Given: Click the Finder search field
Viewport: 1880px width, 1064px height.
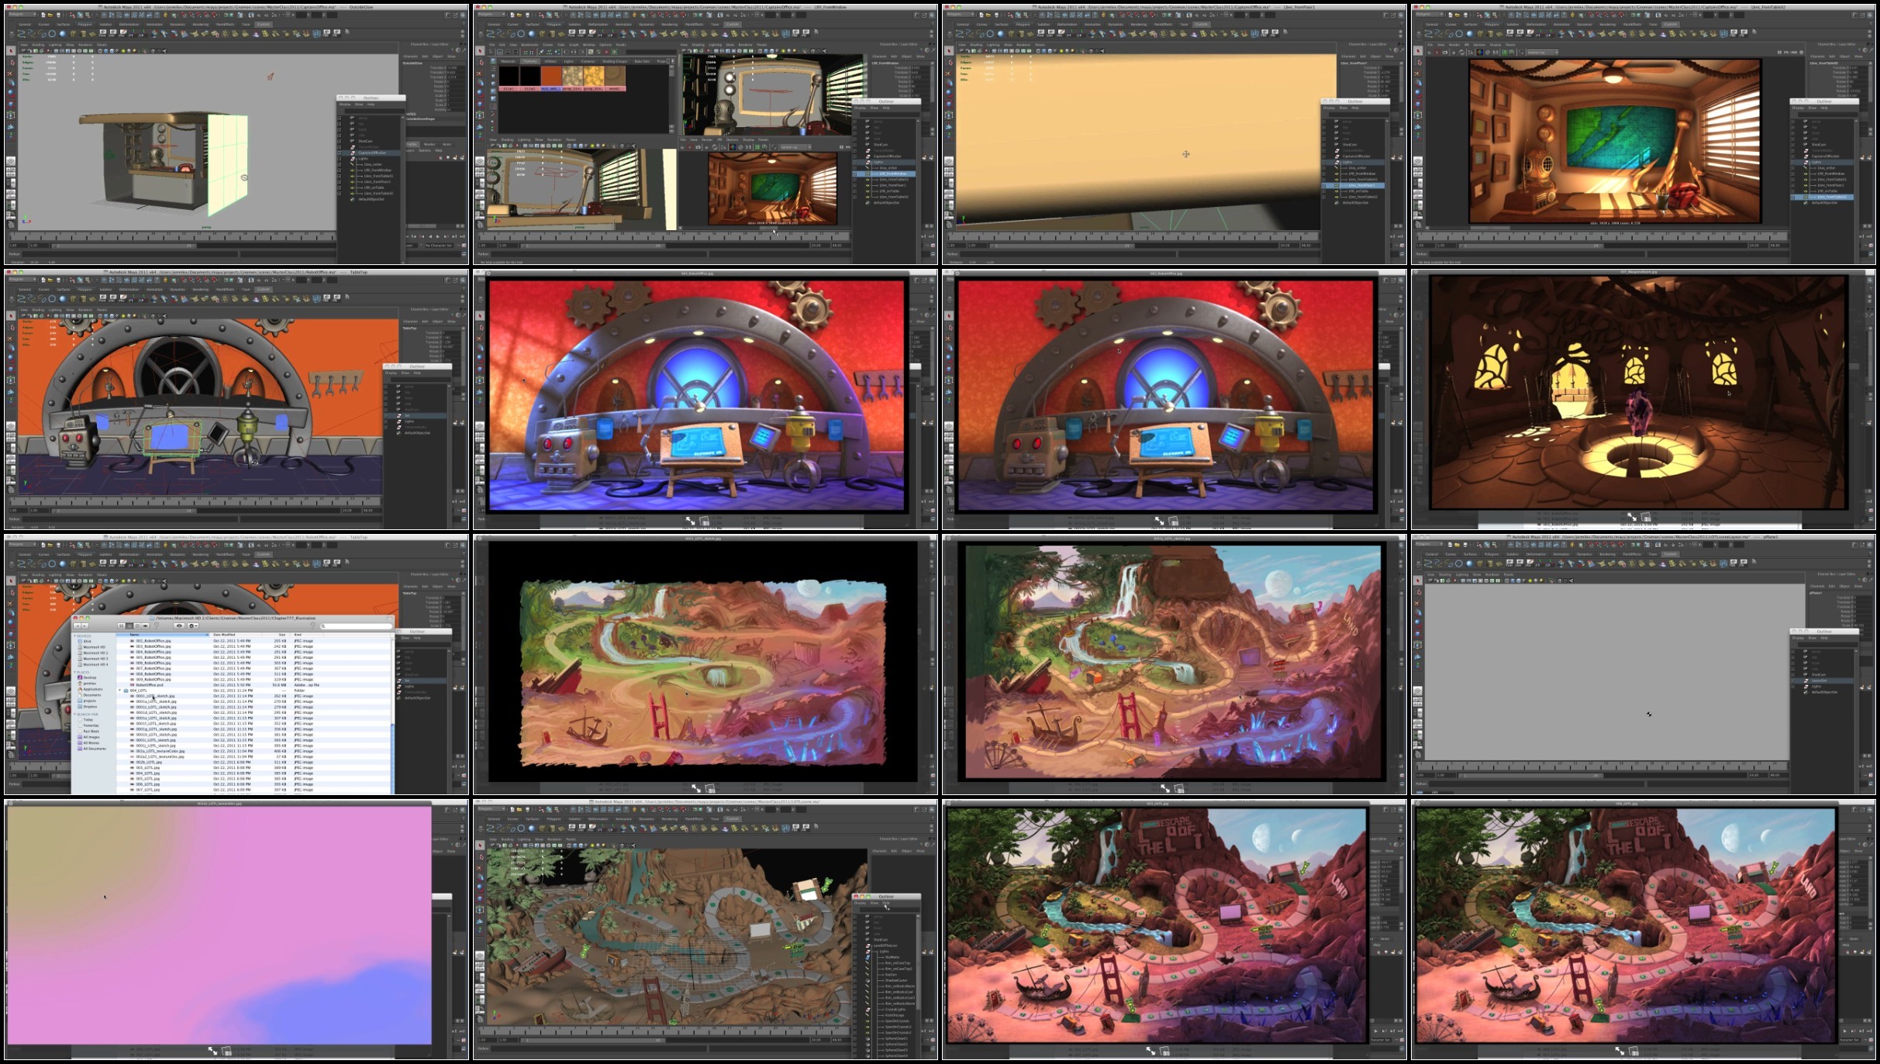Looking at the screenshot, I should [x=357, y=626].
